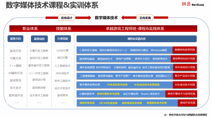Click the 就业方向 blue header button
Screen dimensions: 212x118
click(15, 39)
